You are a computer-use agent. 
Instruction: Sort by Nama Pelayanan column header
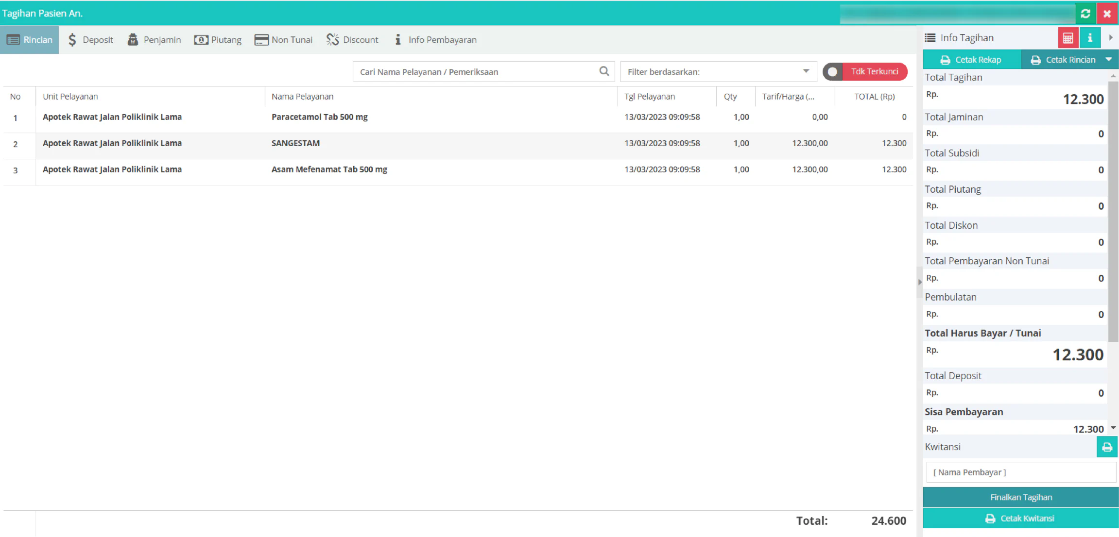point(441,97)
